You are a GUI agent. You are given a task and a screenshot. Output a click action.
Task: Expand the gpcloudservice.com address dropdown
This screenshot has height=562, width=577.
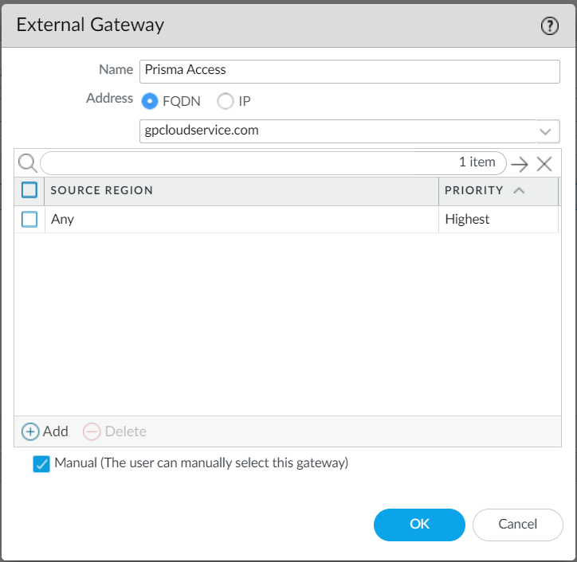545,131
